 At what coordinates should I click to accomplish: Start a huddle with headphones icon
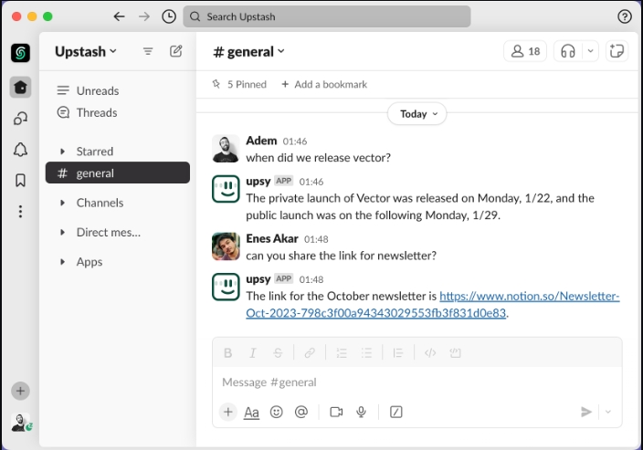(x=568, y=51)
